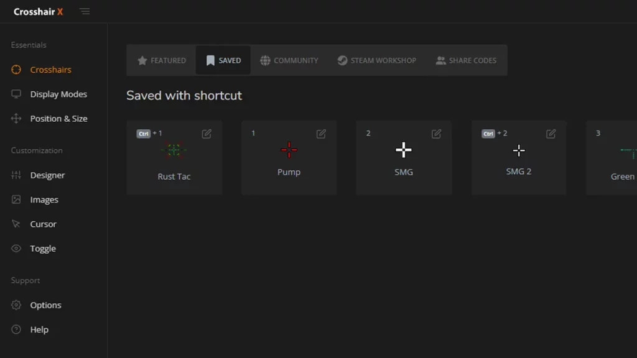Select the SMG 2 crosshair preview
The height and width of the screenshot is (358, 637).
(519, 150)
